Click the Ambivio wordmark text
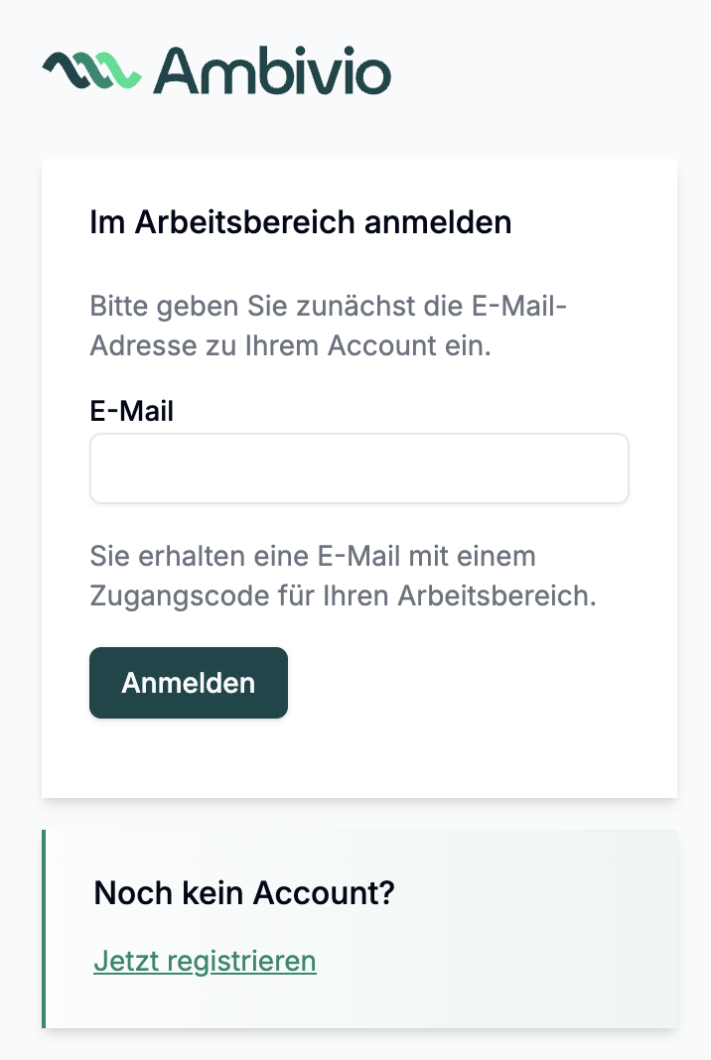711x1060 pixels. click(x=273, y=69)
